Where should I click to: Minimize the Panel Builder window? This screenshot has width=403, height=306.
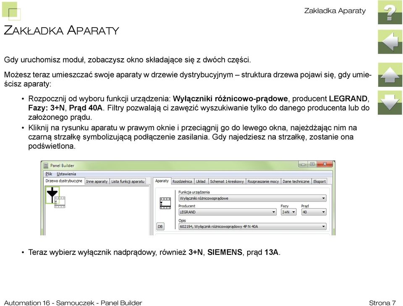[x=303, y=164]
